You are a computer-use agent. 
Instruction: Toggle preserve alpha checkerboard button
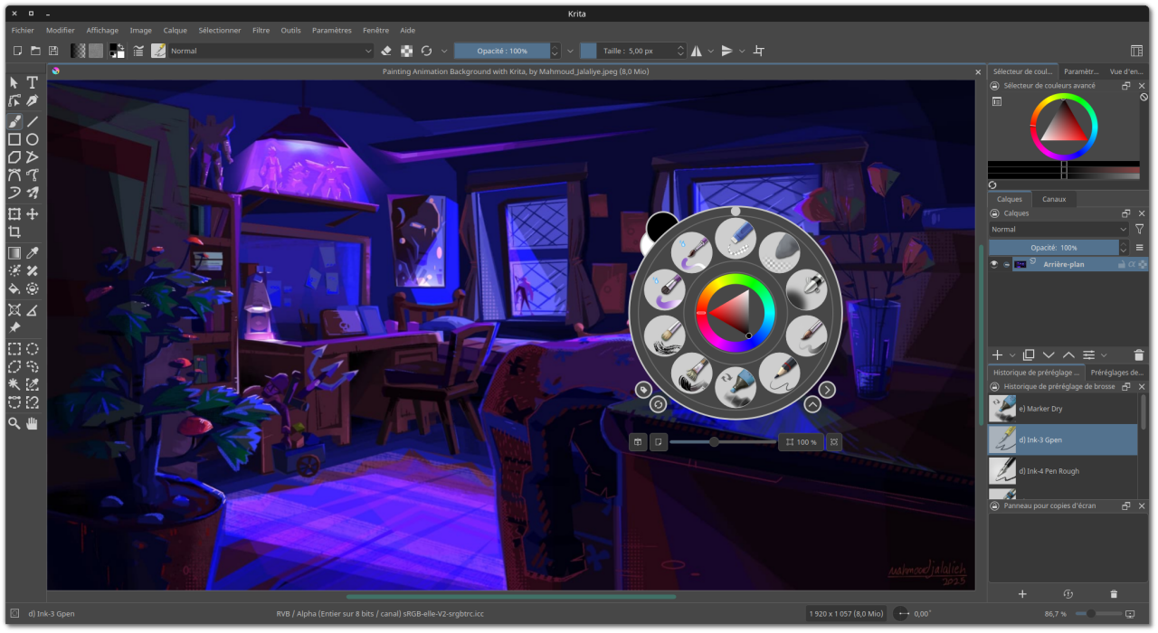(x=406, y=51)
